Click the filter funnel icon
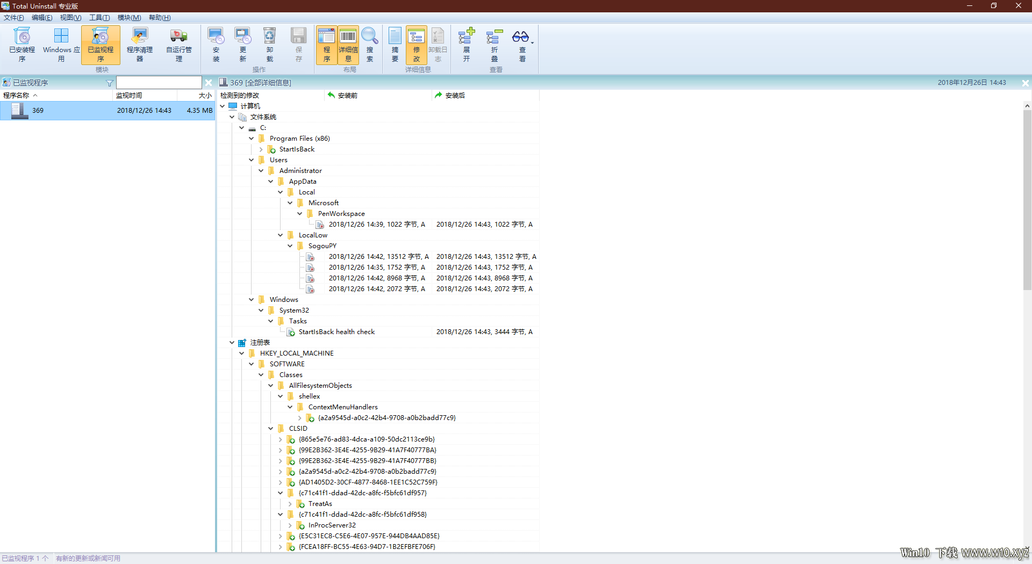 tap(110, 83)
